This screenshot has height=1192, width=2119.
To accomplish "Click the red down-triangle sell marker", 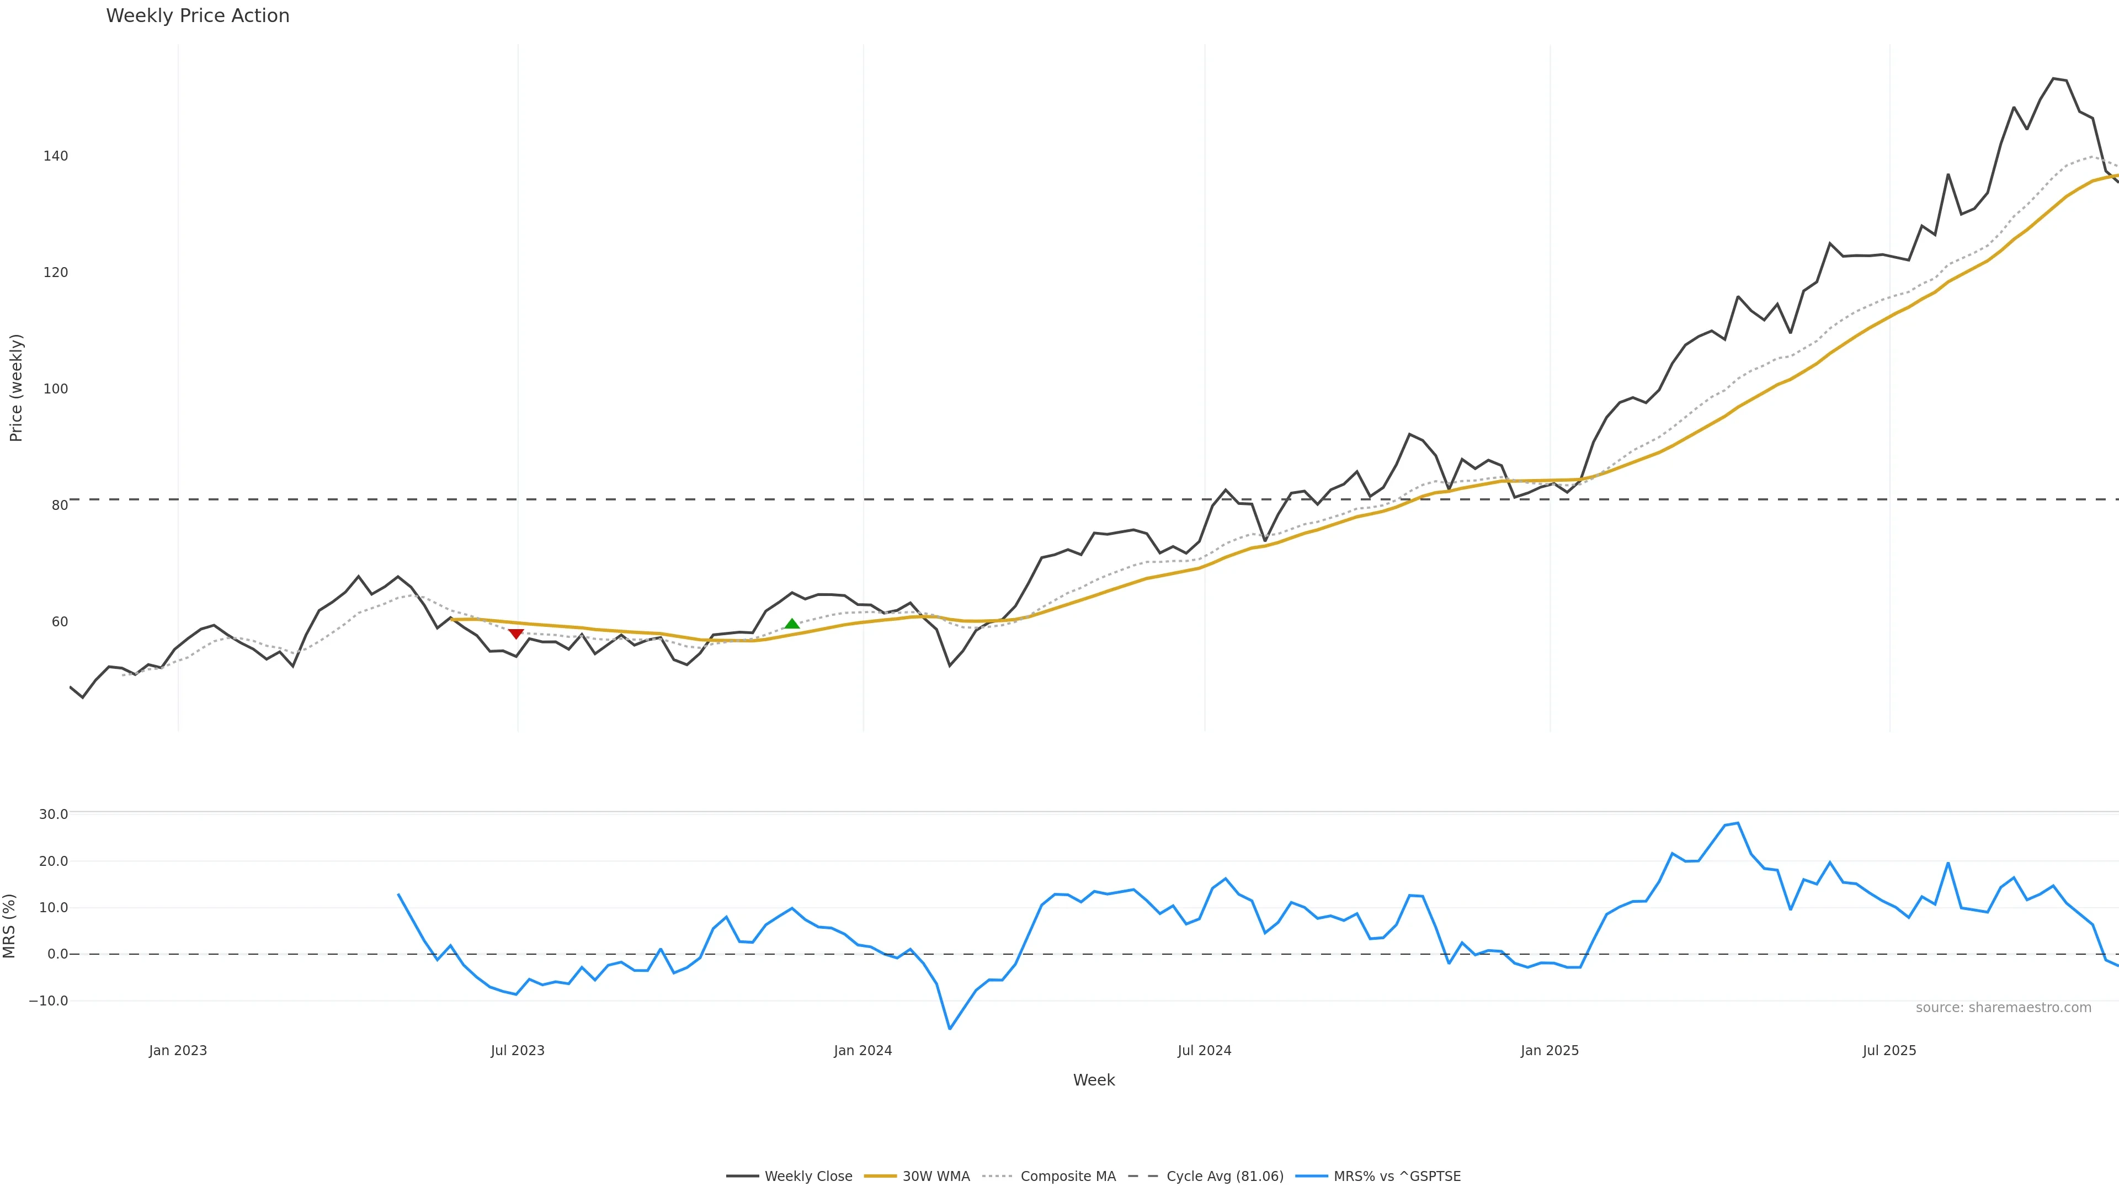I will 516,634.
